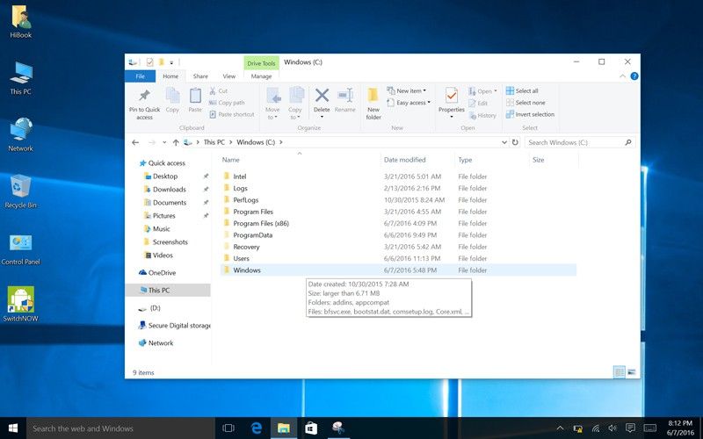
Task: Launch Microsoft Edge from taskbar
Action: tap(257, 428)
